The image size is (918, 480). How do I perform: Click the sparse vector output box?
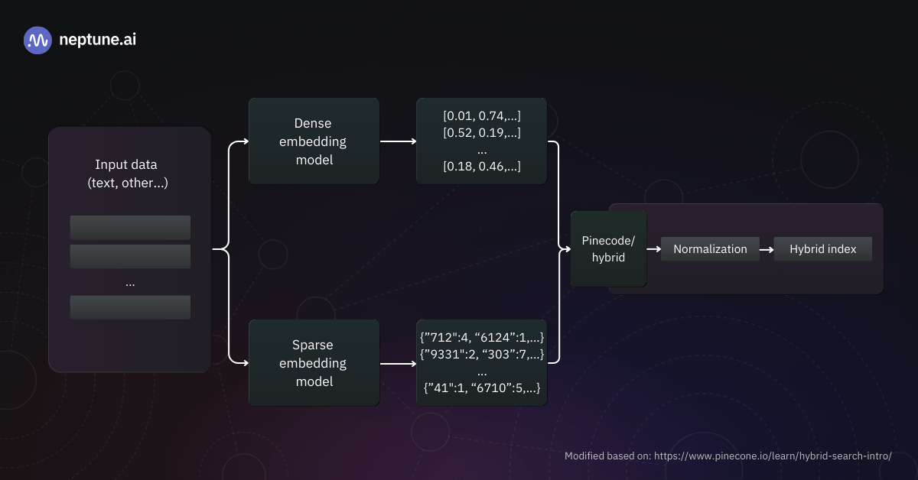tap(481, 362)
